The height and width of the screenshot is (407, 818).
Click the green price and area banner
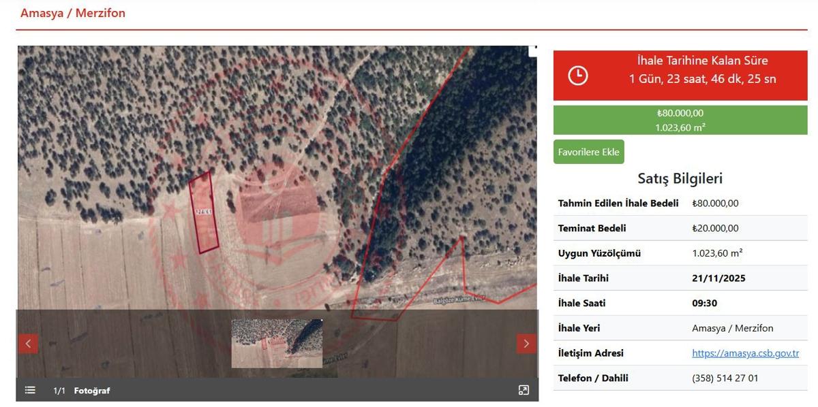[x=680, y=120]
